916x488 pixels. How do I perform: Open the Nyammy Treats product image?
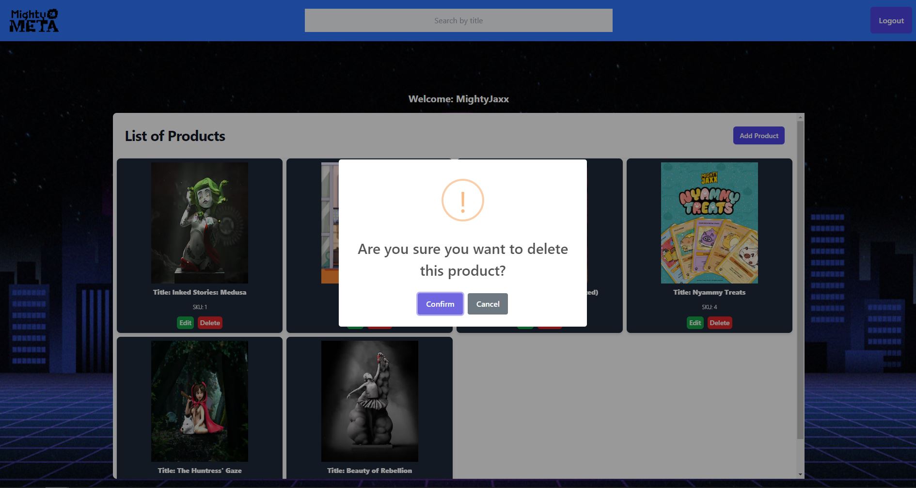[x=710, y=223]
